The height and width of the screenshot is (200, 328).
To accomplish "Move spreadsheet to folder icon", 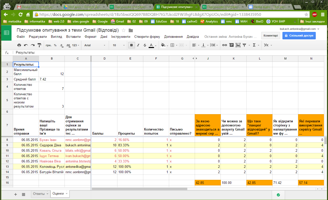I will [131, 30].
